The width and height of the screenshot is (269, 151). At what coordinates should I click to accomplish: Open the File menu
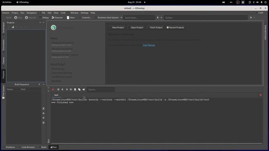tap(44, 13)
